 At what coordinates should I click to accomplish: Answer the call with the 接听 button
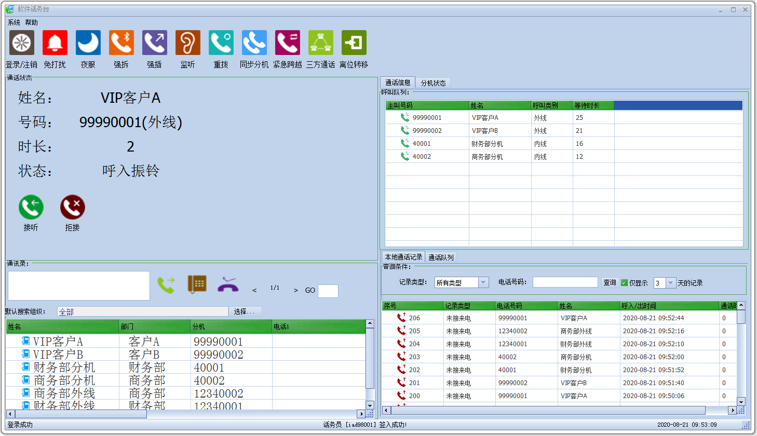pos(31,206)
